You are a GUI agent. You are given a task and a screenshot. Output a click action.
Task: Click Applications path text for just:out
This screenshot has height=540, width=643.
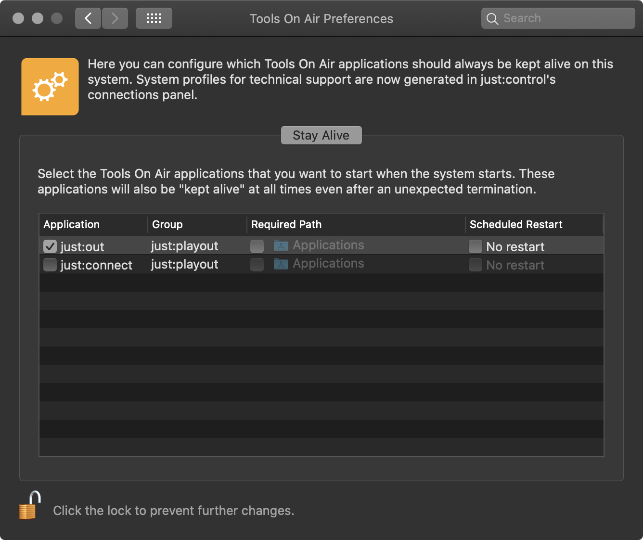coord(328,245)
